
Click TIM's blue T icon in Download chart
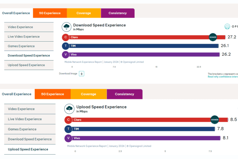[x=65, y=46]
